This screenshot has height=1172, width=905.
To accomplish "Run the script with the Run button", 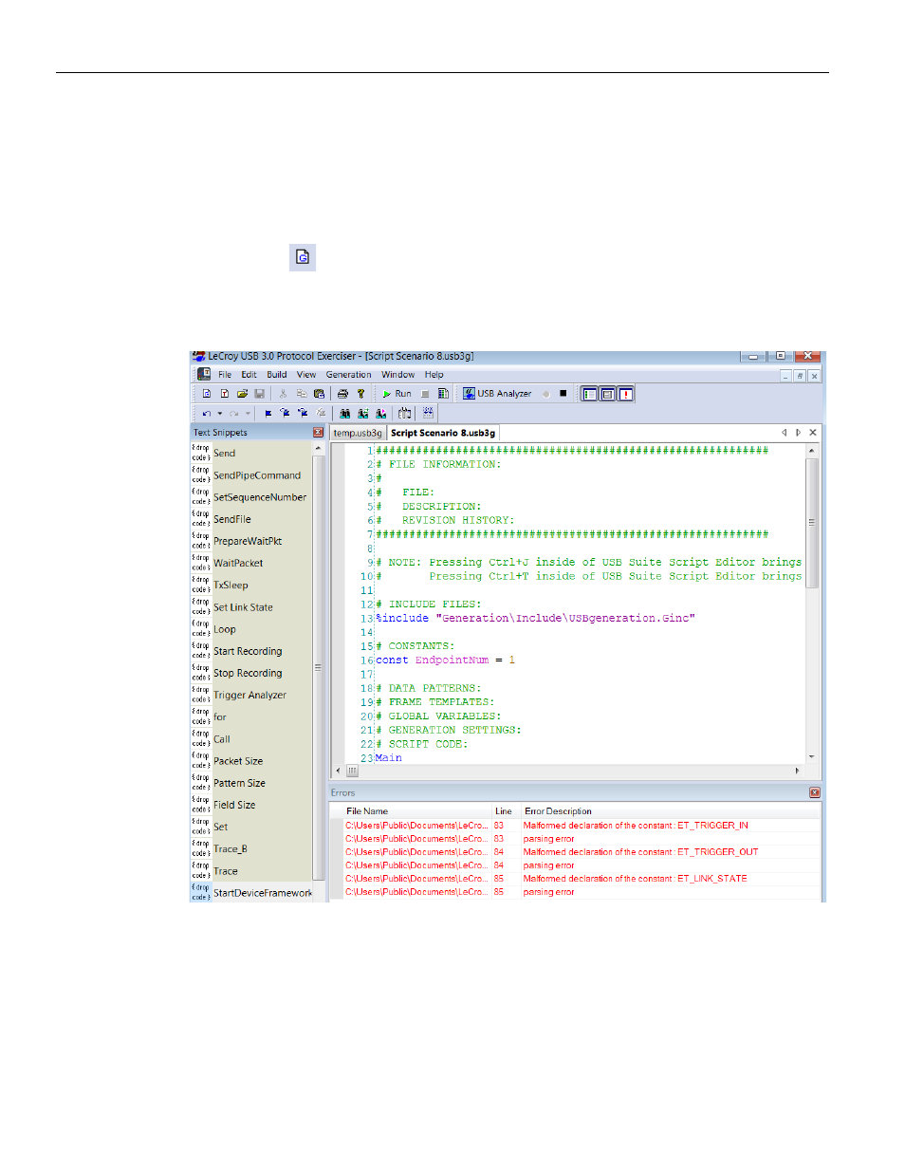I will coord(397,394).
